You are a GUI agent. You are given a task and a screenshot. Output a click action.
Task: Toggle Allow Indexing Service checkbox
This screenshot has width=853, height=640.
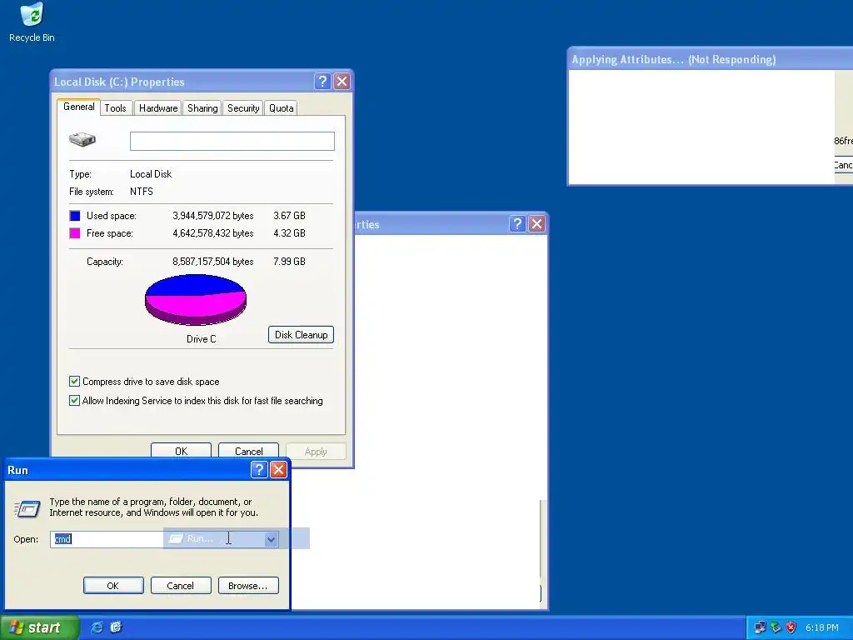tap(74, 401)
